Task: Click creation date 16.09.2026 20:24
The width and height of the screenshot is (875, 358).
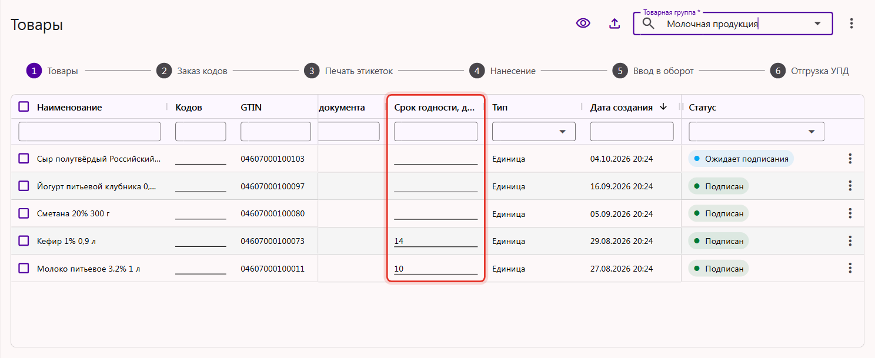Action: [622, 186]
